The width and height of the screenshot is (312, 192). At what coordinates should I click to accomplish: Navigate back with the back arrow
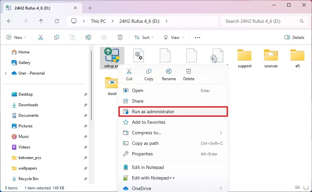point(9,21)
